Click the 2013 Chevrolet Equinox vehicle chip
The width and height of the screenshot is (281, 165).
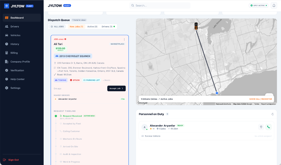click(x=73, y=56)
